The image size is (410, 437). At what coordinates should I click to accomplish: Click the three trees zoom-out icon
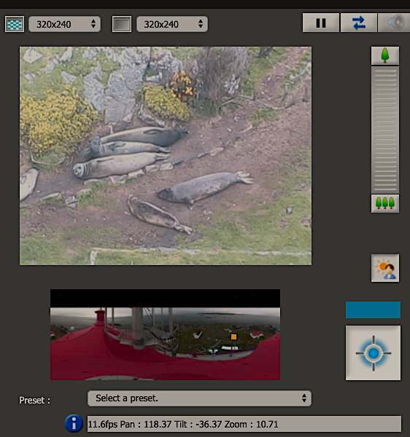tap(385, 203)
